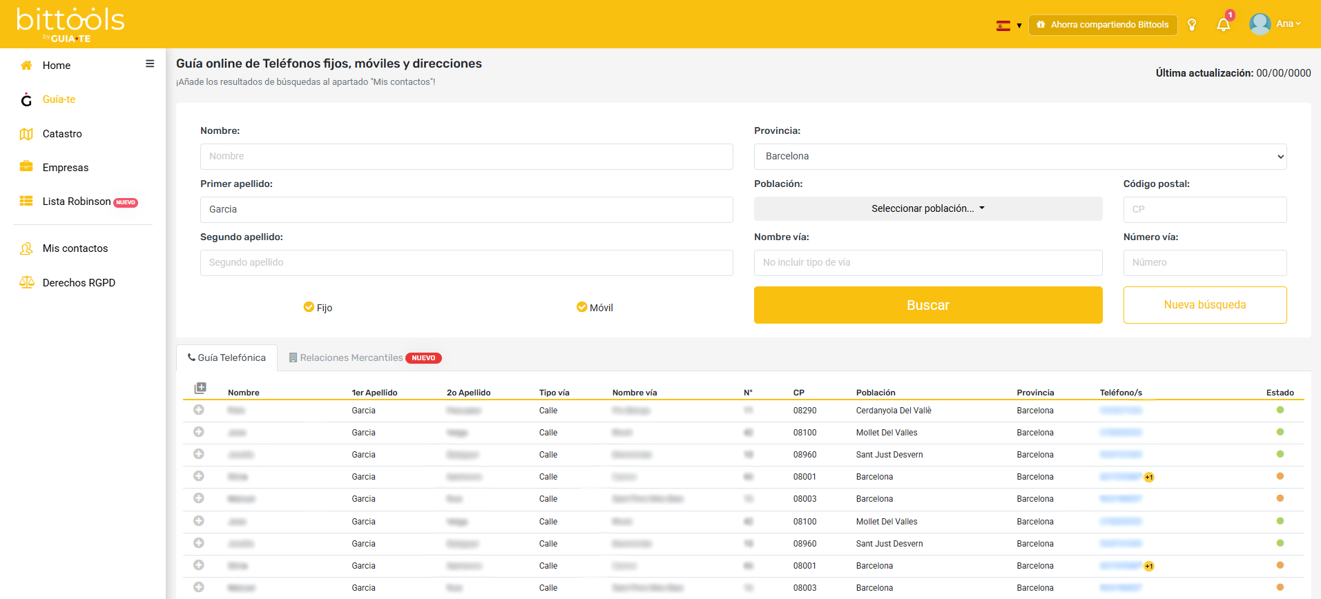Click the 1er Apellido column header
This screenshot has height=599, width=1321.
(x=374, y=393)
